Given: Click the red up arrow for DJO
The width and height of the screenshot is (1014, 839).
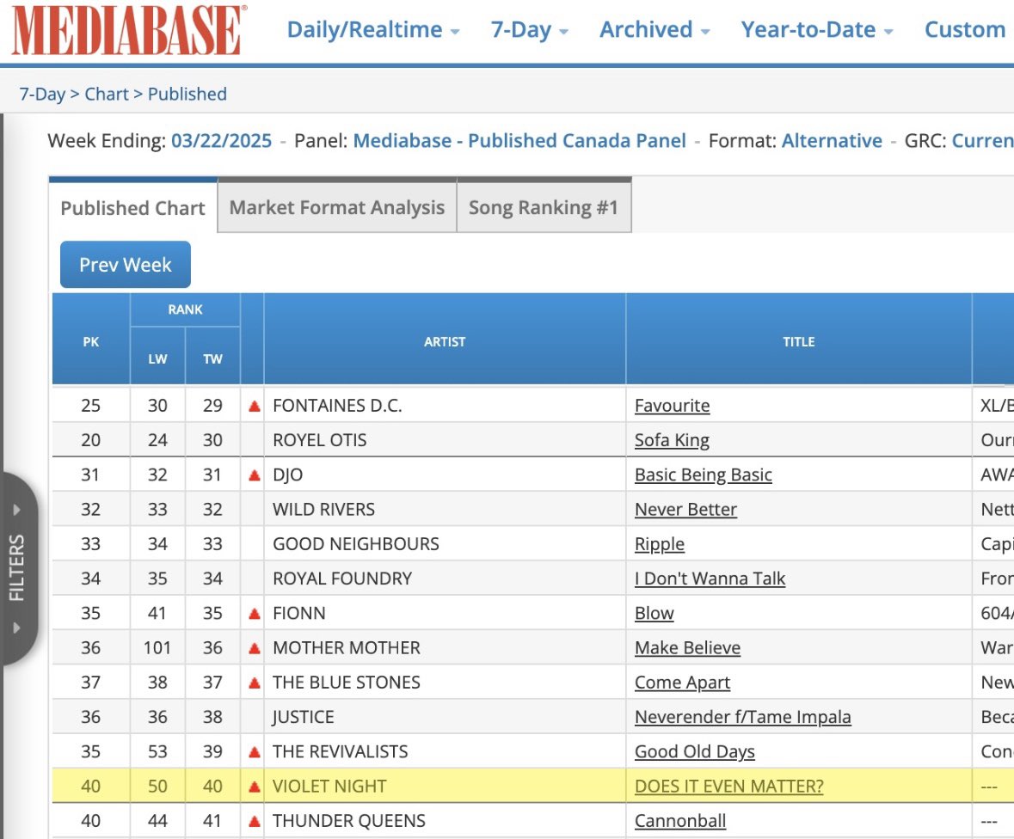Looking at the screenshot, I should tap(255, 475).
